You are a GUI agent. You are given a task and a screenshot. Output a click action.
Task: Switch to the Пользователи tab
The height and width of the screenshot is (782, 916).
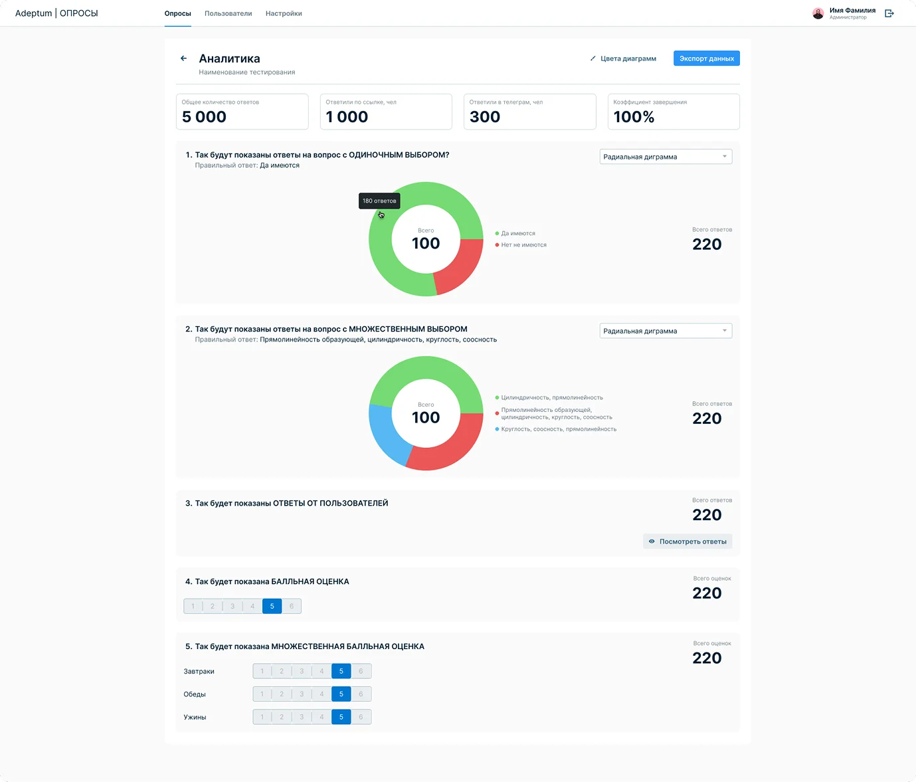tap(229, 13)
